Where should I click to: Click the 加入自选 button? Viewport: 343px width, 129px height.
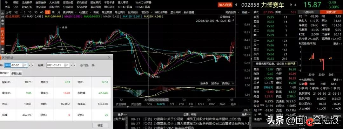coord(225,5)
